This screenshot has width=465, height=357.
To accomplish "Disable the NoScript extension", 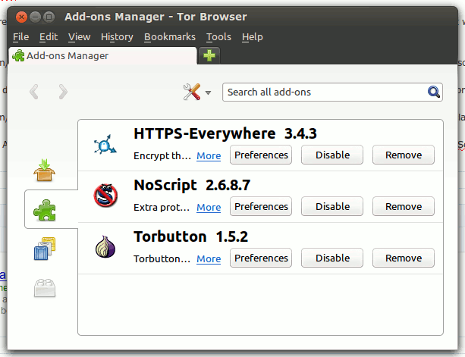I will [x=332, y=206].
